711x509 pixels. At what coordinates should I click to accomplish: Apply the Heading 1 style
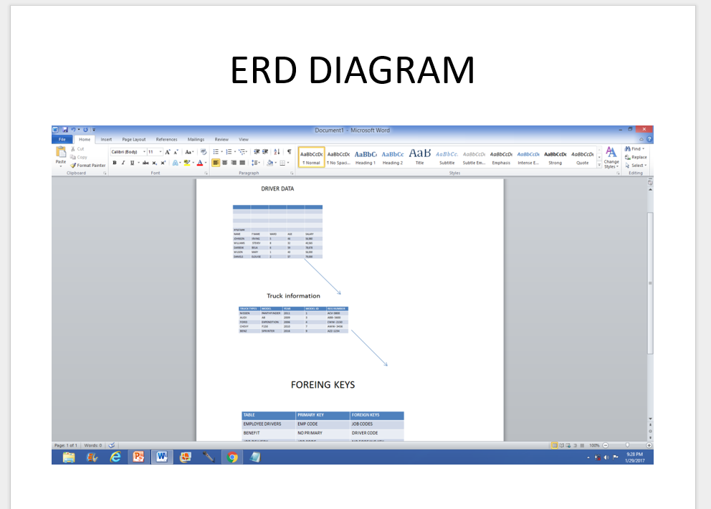[x=365, y=157]
